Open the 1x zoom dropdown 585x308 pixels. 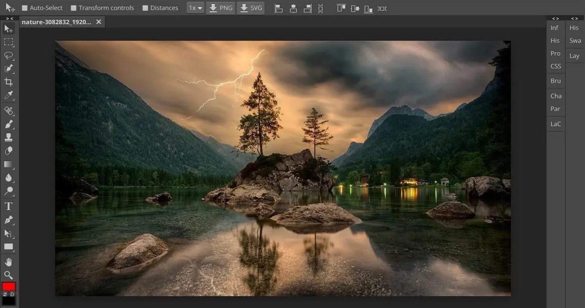point(195,7)
